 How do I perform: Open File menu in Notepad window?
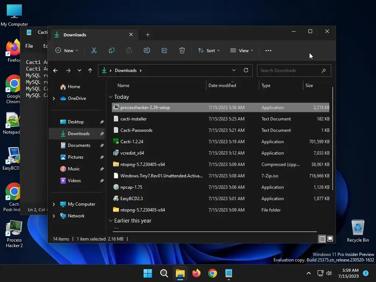click(x=29, y=46)
